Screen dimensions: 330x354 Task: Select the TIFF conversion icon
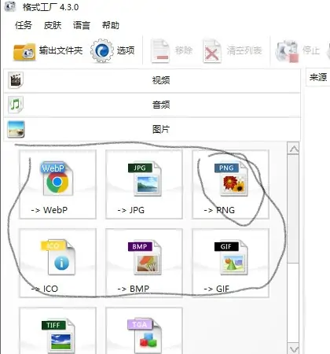58,336
